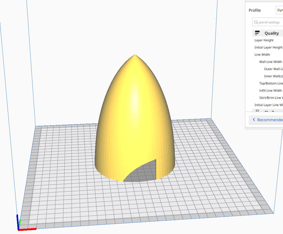This screenshot has height=234, width=283.
Task: Choose the Inner Wall(s) Line Width setting
Action: point(273,76)
